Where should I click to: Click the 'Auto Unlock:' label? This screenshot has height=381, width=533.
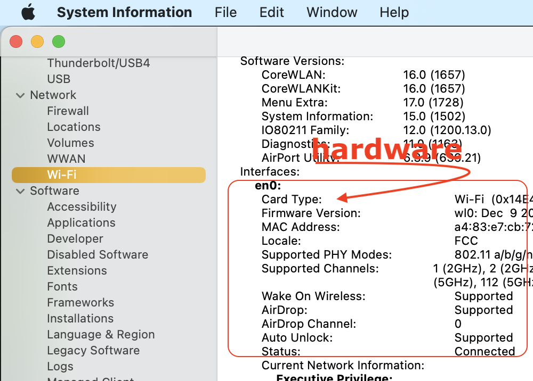click(x=297, y=338)
